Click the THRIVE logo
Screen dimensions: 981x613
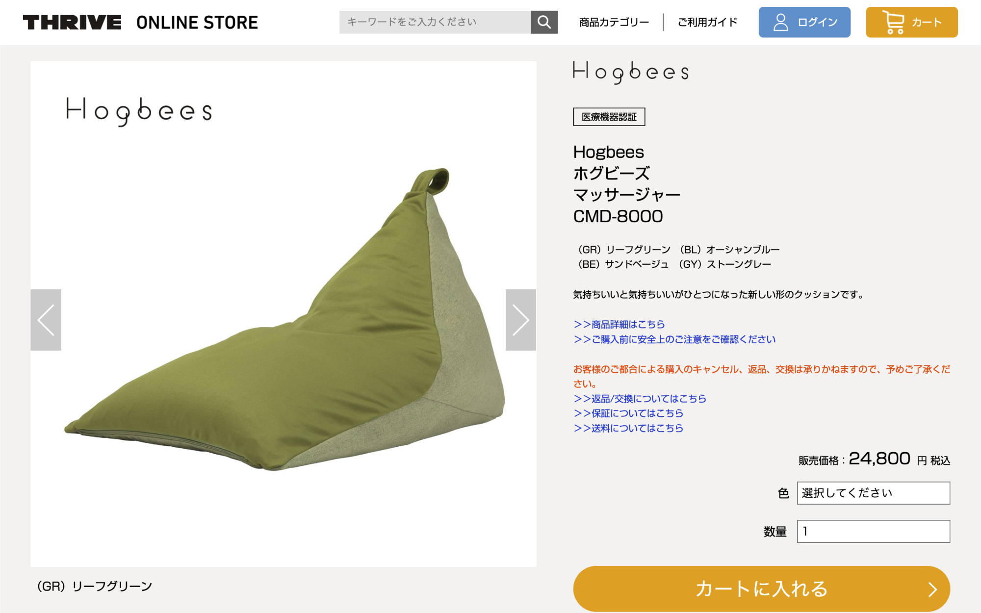(72, 22)
